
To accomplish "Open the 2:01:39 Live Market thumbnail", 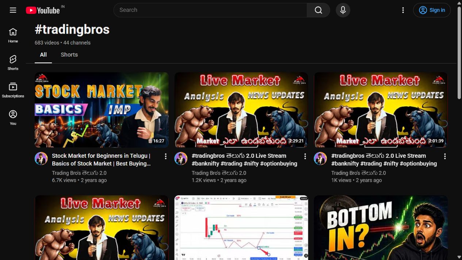I will 381,110.
